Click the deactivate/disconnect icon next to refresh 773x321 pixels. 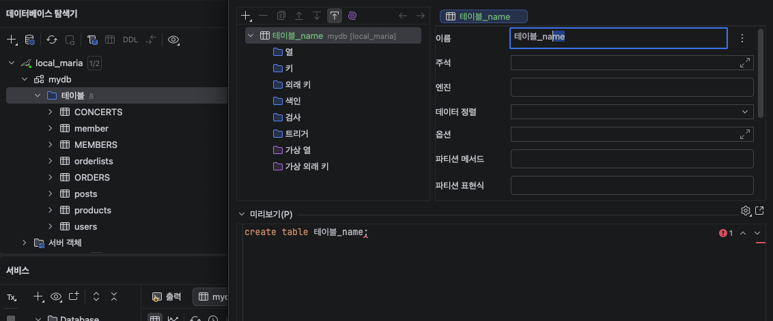coord(70,40)
